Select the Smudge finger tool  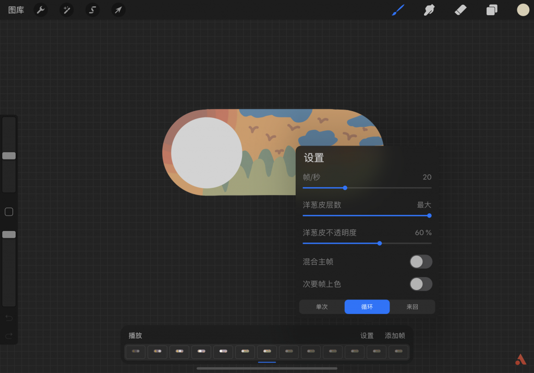pos(429,10)
